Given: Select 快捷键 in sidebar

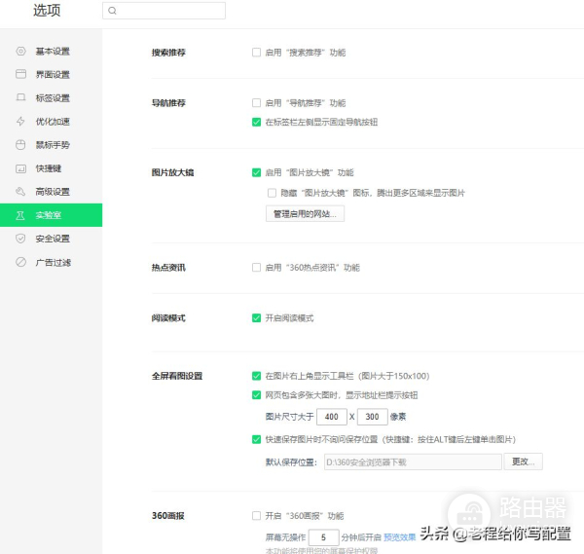Looking at the screenshot, I should [x=51, y=168].
